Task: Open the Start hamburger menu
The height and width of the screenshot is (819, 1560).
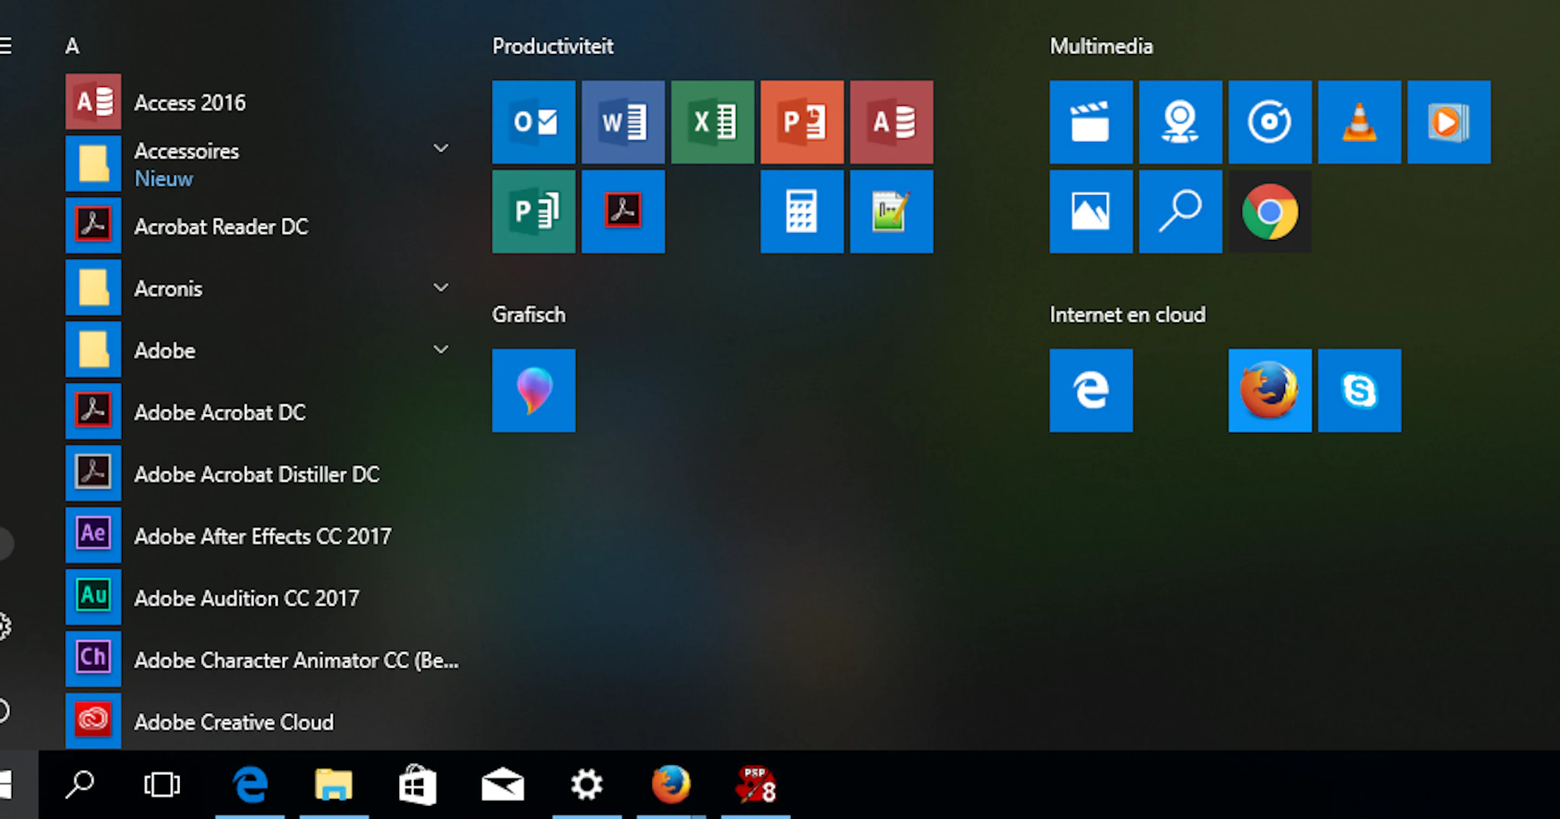Action: coord(6,45)
